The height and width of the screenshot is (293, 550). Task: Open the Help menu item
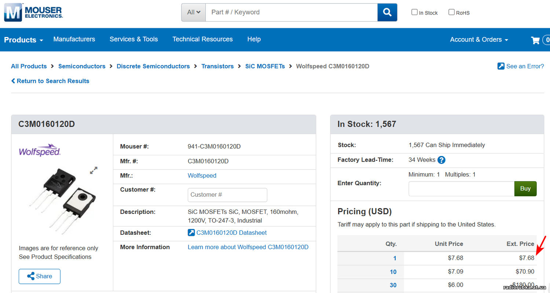pos(254,39)
